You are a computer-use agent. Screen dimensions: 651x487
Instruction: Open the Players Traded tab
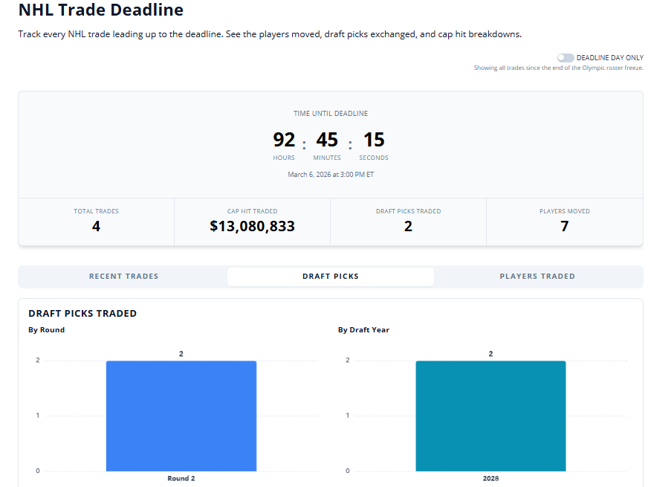[537, 277]
